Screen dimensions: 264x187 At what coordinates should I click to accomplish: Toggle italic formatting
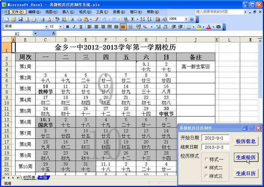(74, 27)
